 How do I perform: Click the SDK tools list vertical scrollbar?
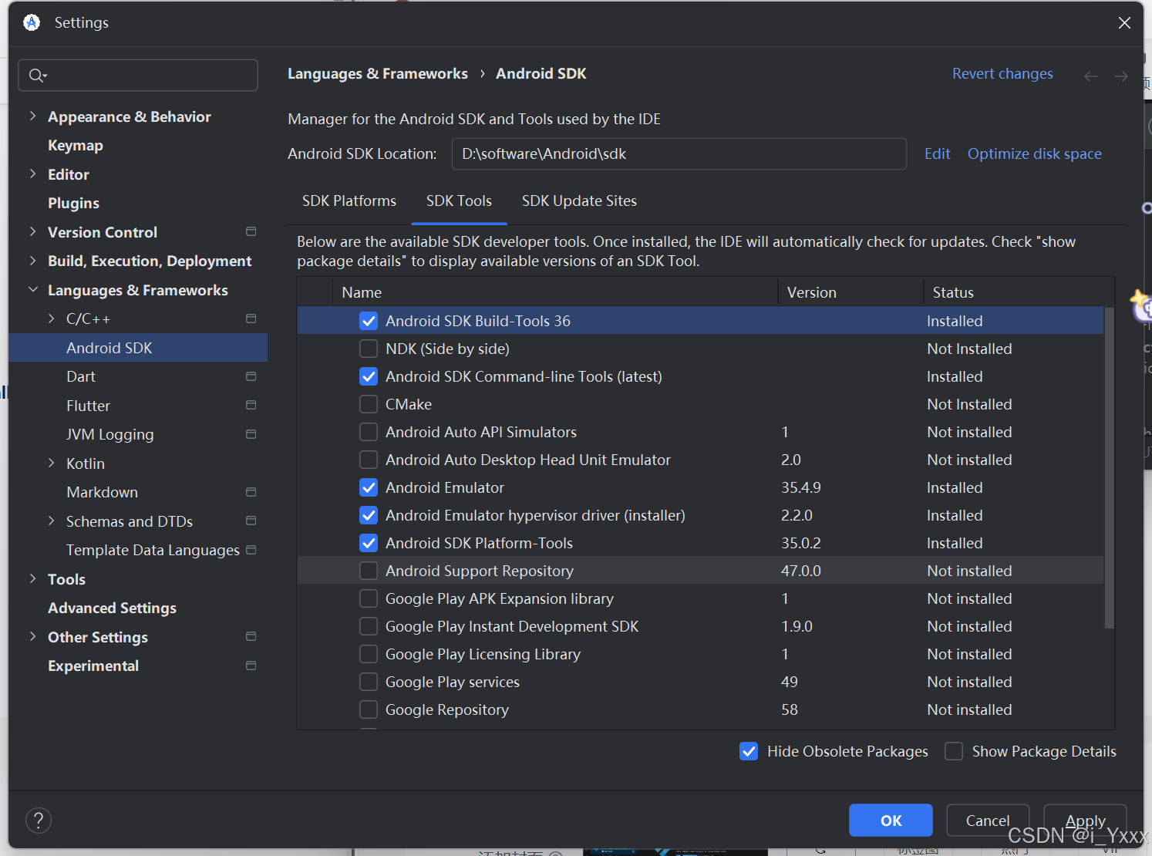pos(1110,468)
